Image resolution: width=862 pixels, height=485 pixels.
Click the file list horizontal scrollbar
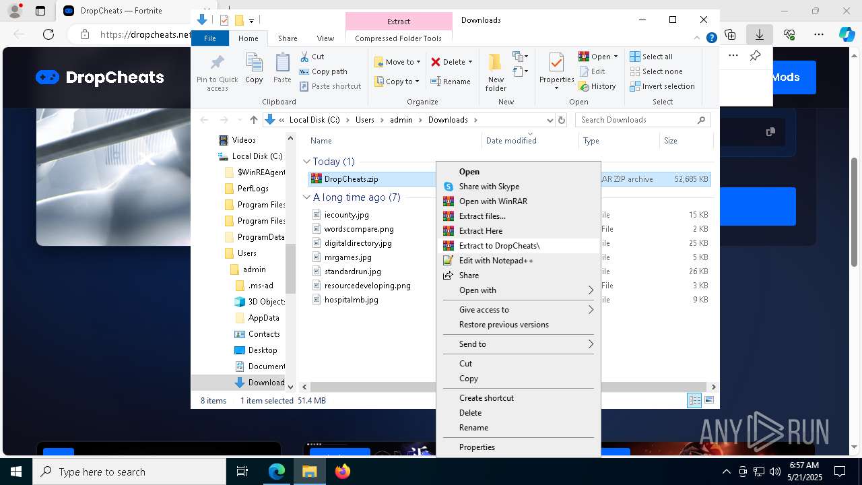tap(508, 387)
